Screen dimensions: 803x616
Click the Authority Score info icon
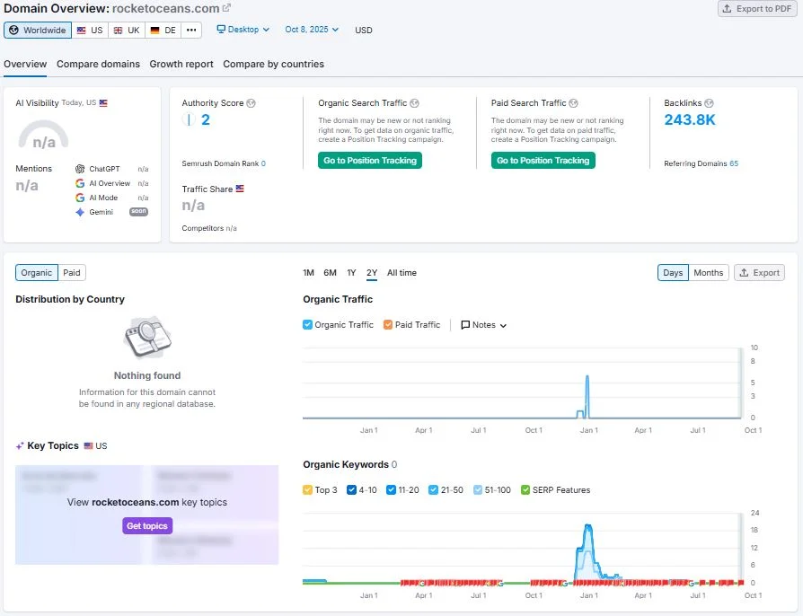coord(251,103)
